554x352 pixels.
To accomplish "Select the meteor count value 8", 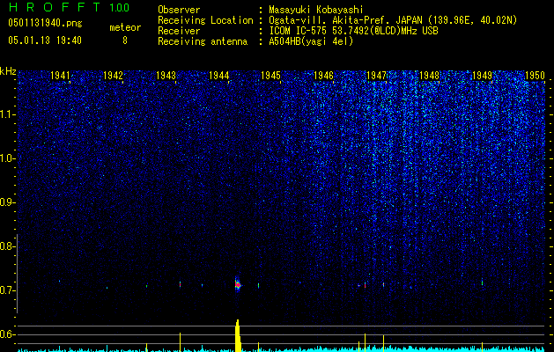I will 125,40.
